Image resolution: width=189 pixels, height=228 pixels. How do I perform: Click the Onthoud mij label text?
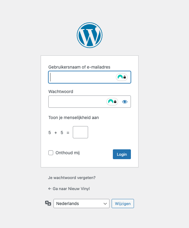[x=68, y=153]
